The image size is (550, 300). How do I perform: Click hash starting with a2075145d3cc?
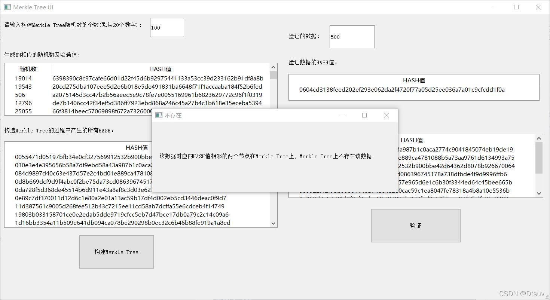click(157, 95)
